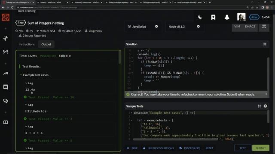Dismiss the Correct! notification banner

point(266,94)
